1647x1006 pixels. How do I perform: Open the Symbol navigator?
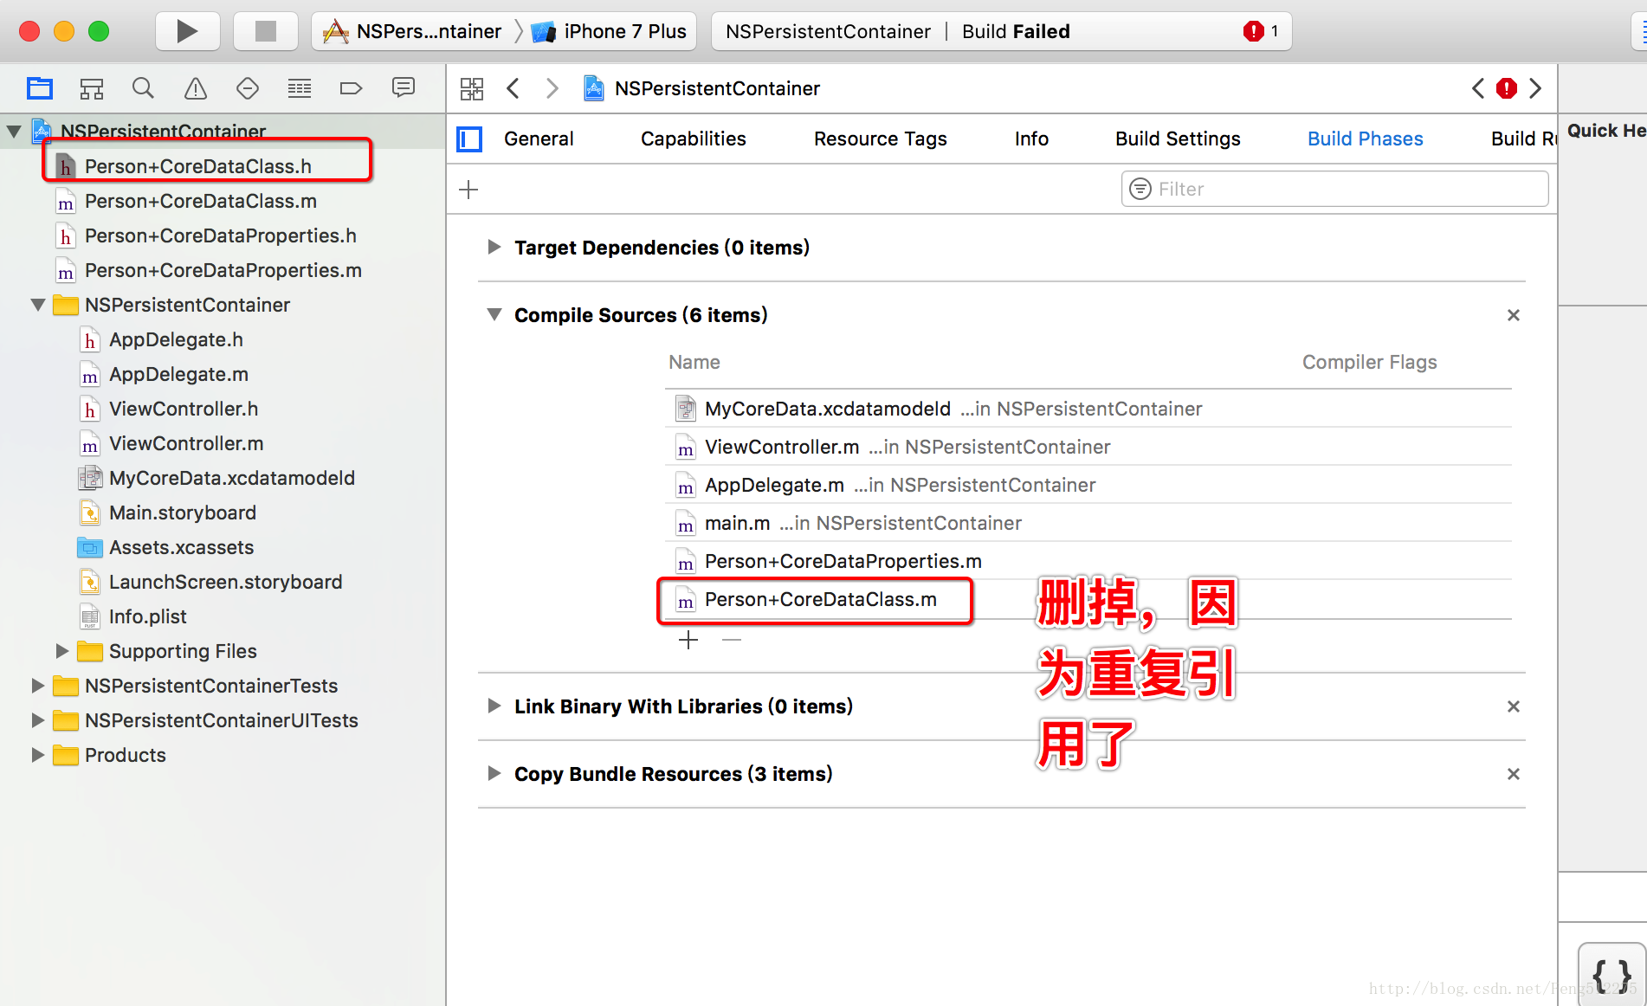[92, 88]
